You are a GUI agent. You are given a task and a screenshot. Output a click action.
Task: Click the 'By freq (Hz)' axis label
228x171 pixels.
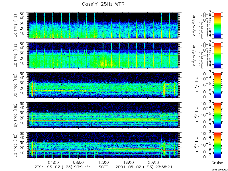coord(15,115)
